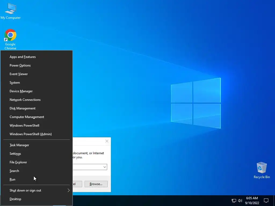Choose Search in the menu
Image resolution: width=275 pixels, height=206 pixels.
(37, 171)
